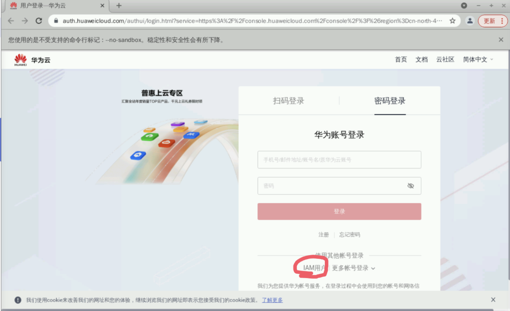This screenshot has width=510, height=311.
Task: Click the cookie banner exclamation icon
Action: (x=18, y=300)
